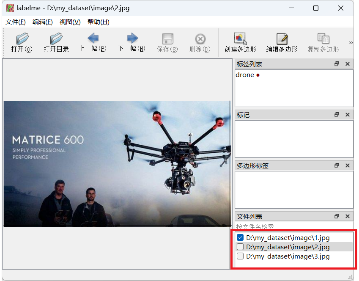Maximize the labelme window

coord(316,8)
